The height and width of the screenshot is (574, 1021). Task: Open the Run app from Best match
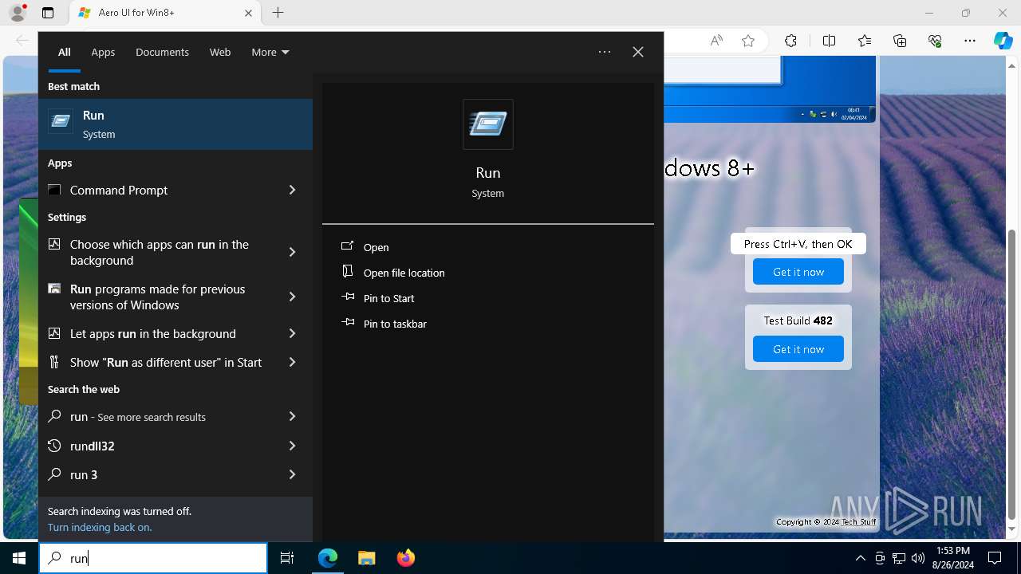coord(175,124)
